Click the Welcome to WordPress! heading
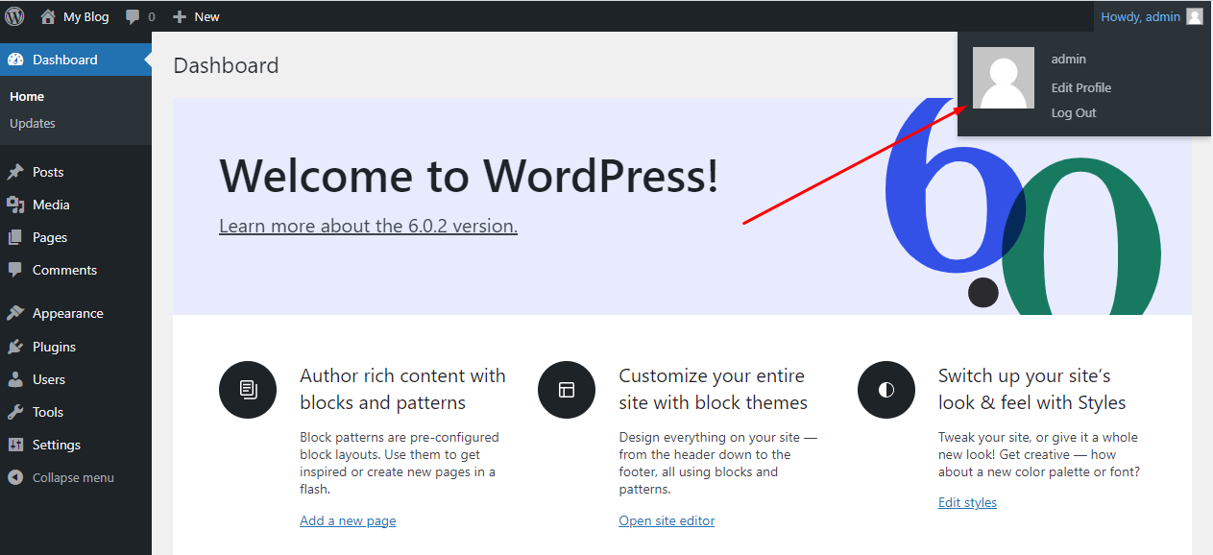1213x555 pixels. point(469,176)
